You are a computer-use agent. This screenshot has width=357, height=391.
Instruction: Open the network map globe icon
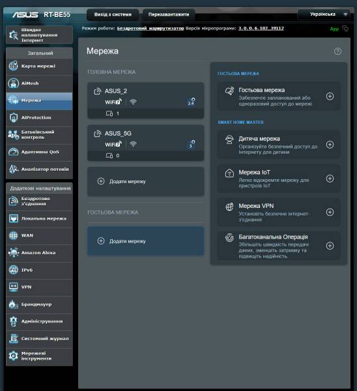coord(13,66)
